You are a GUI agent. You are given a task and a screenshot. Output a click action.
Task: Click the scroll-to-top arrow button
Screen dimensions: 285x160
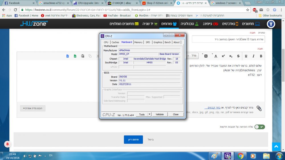276,147
